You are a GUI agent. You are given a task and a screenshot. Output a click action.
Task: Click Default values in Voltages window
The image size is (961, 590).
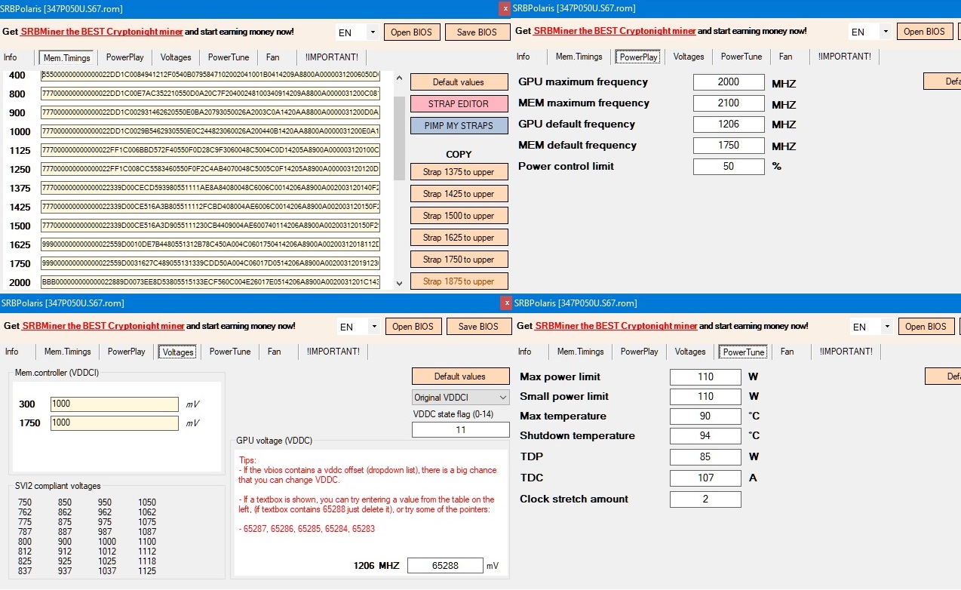pos(460,376)
